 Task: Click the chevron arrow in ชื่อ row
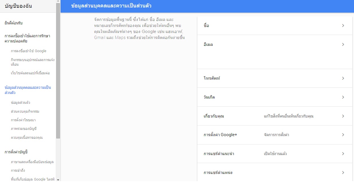[x=343, y=26]
